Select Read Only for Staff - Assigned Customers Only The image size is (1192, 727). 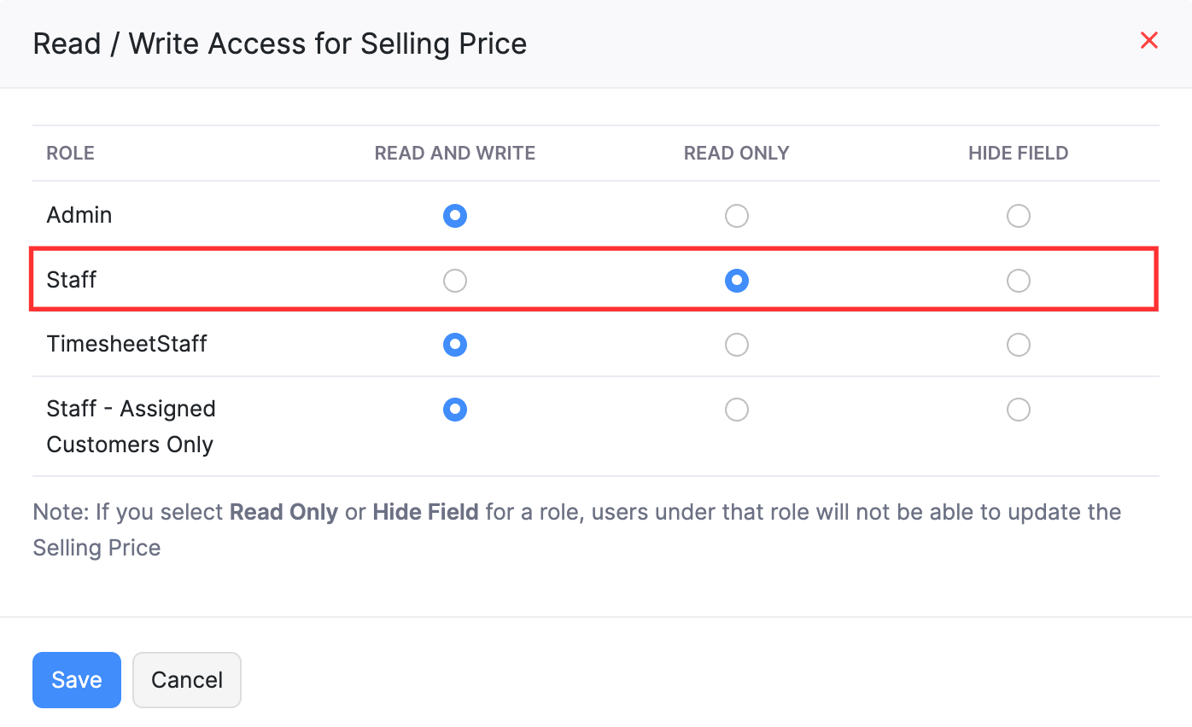(x=737, y=410)
